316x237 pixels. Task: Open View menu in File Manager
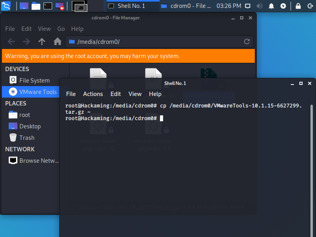point(44,29)
